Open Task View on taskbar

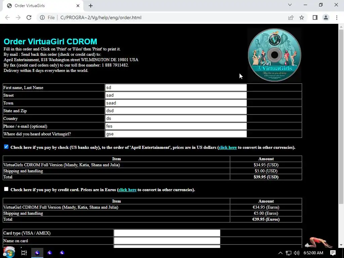click(24, 253)
